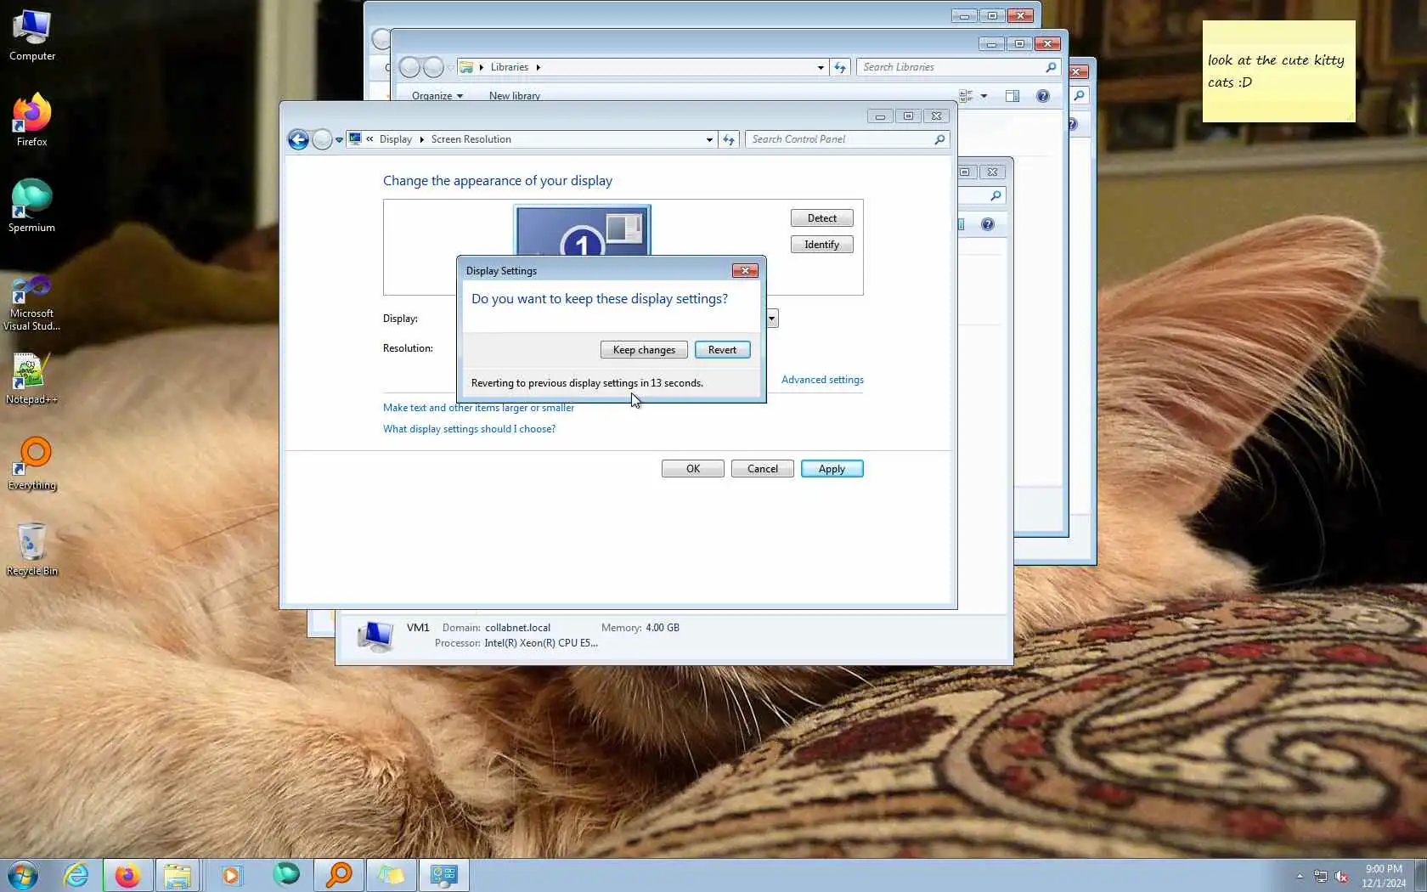This screenshot has height=892, width=1427.
Task: Expand arrow between Display and Screen Resolution
Action: pyautogui.click(x=421, y=139)
